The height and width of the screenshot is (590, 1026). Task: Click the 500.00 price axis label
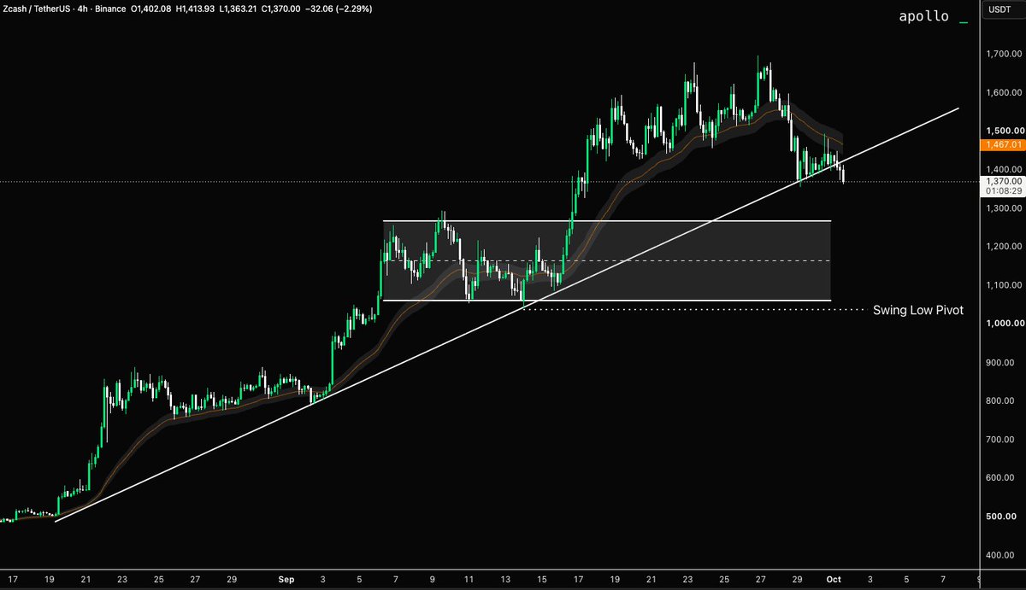click(1000, 517)
